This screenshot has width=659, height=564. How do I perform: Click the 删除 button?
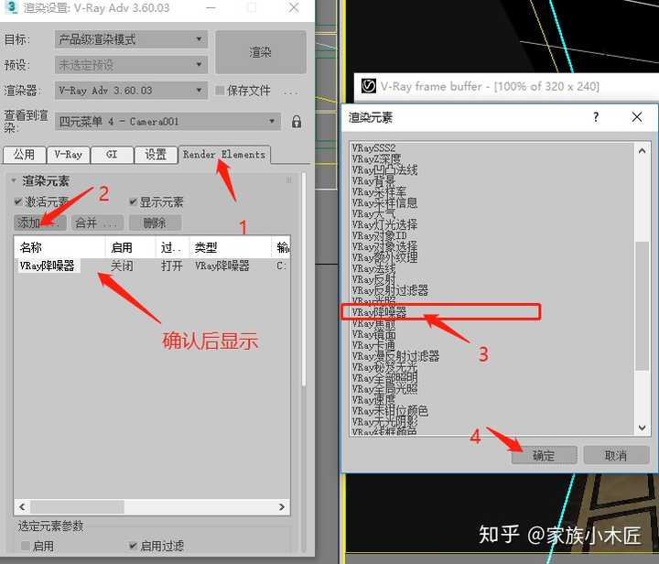tap(155, 222)
